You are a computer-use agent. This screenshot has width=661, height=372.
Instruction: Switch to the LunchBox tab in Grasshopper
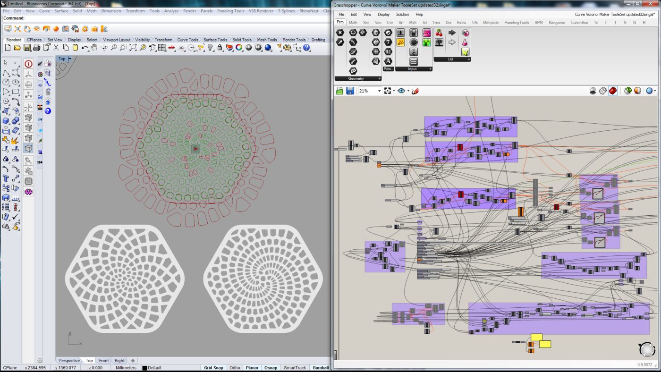pos(579,22)
